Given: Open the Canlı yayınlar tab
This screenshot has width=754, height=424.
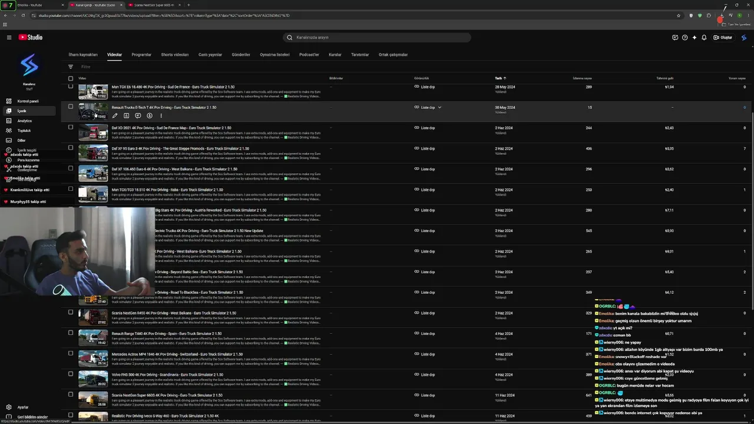Looking at the screenshot, I should [x=210, y=55].
